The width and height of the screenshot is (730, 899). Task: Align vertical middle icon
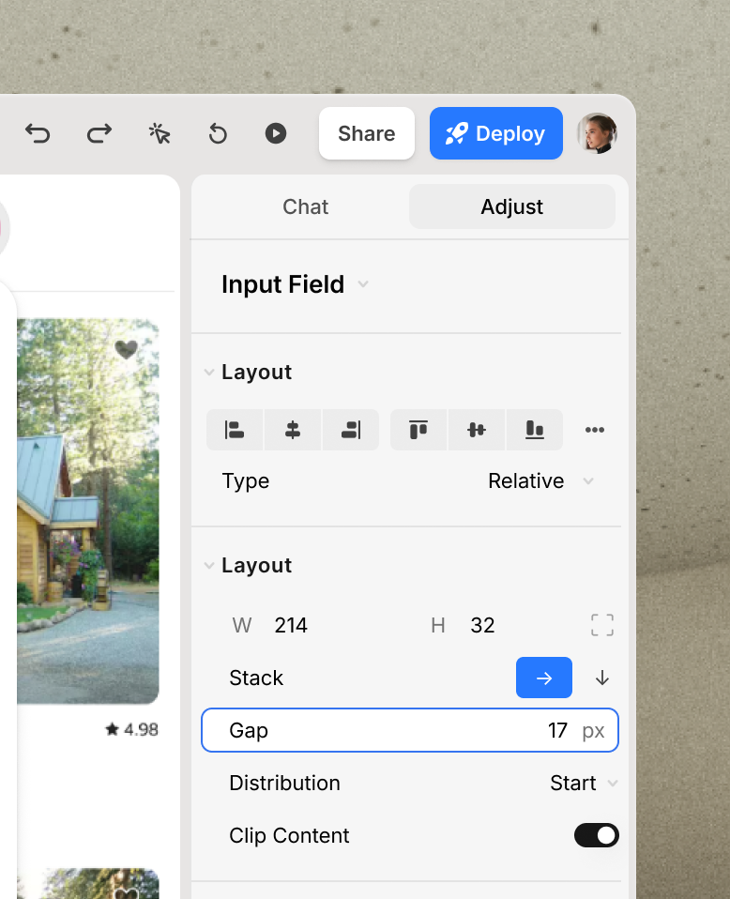click(x=477, y=430)
